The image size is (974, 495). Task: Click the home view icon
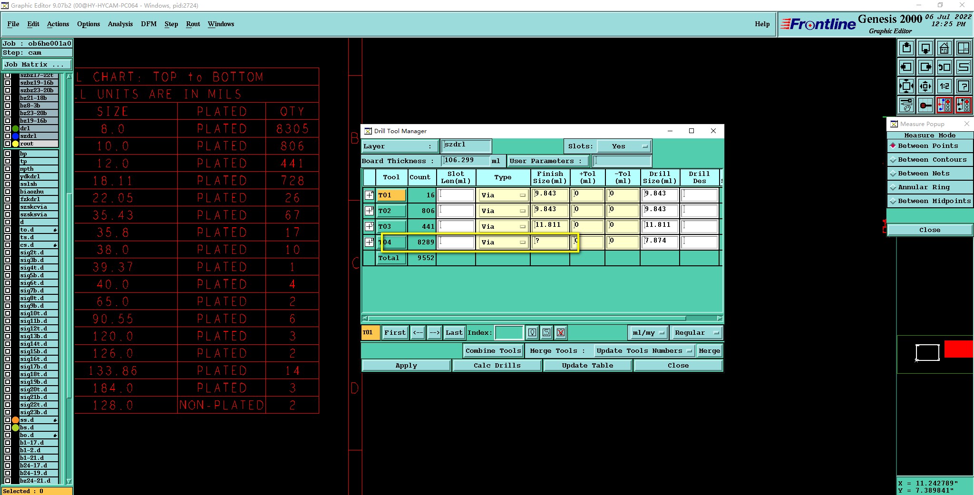[x=945, y=48]
